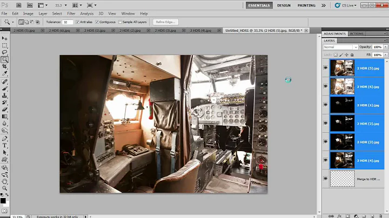Toggle visibility of Merge to HDR layer
The image size is (389, 218).
coord(325,179)
